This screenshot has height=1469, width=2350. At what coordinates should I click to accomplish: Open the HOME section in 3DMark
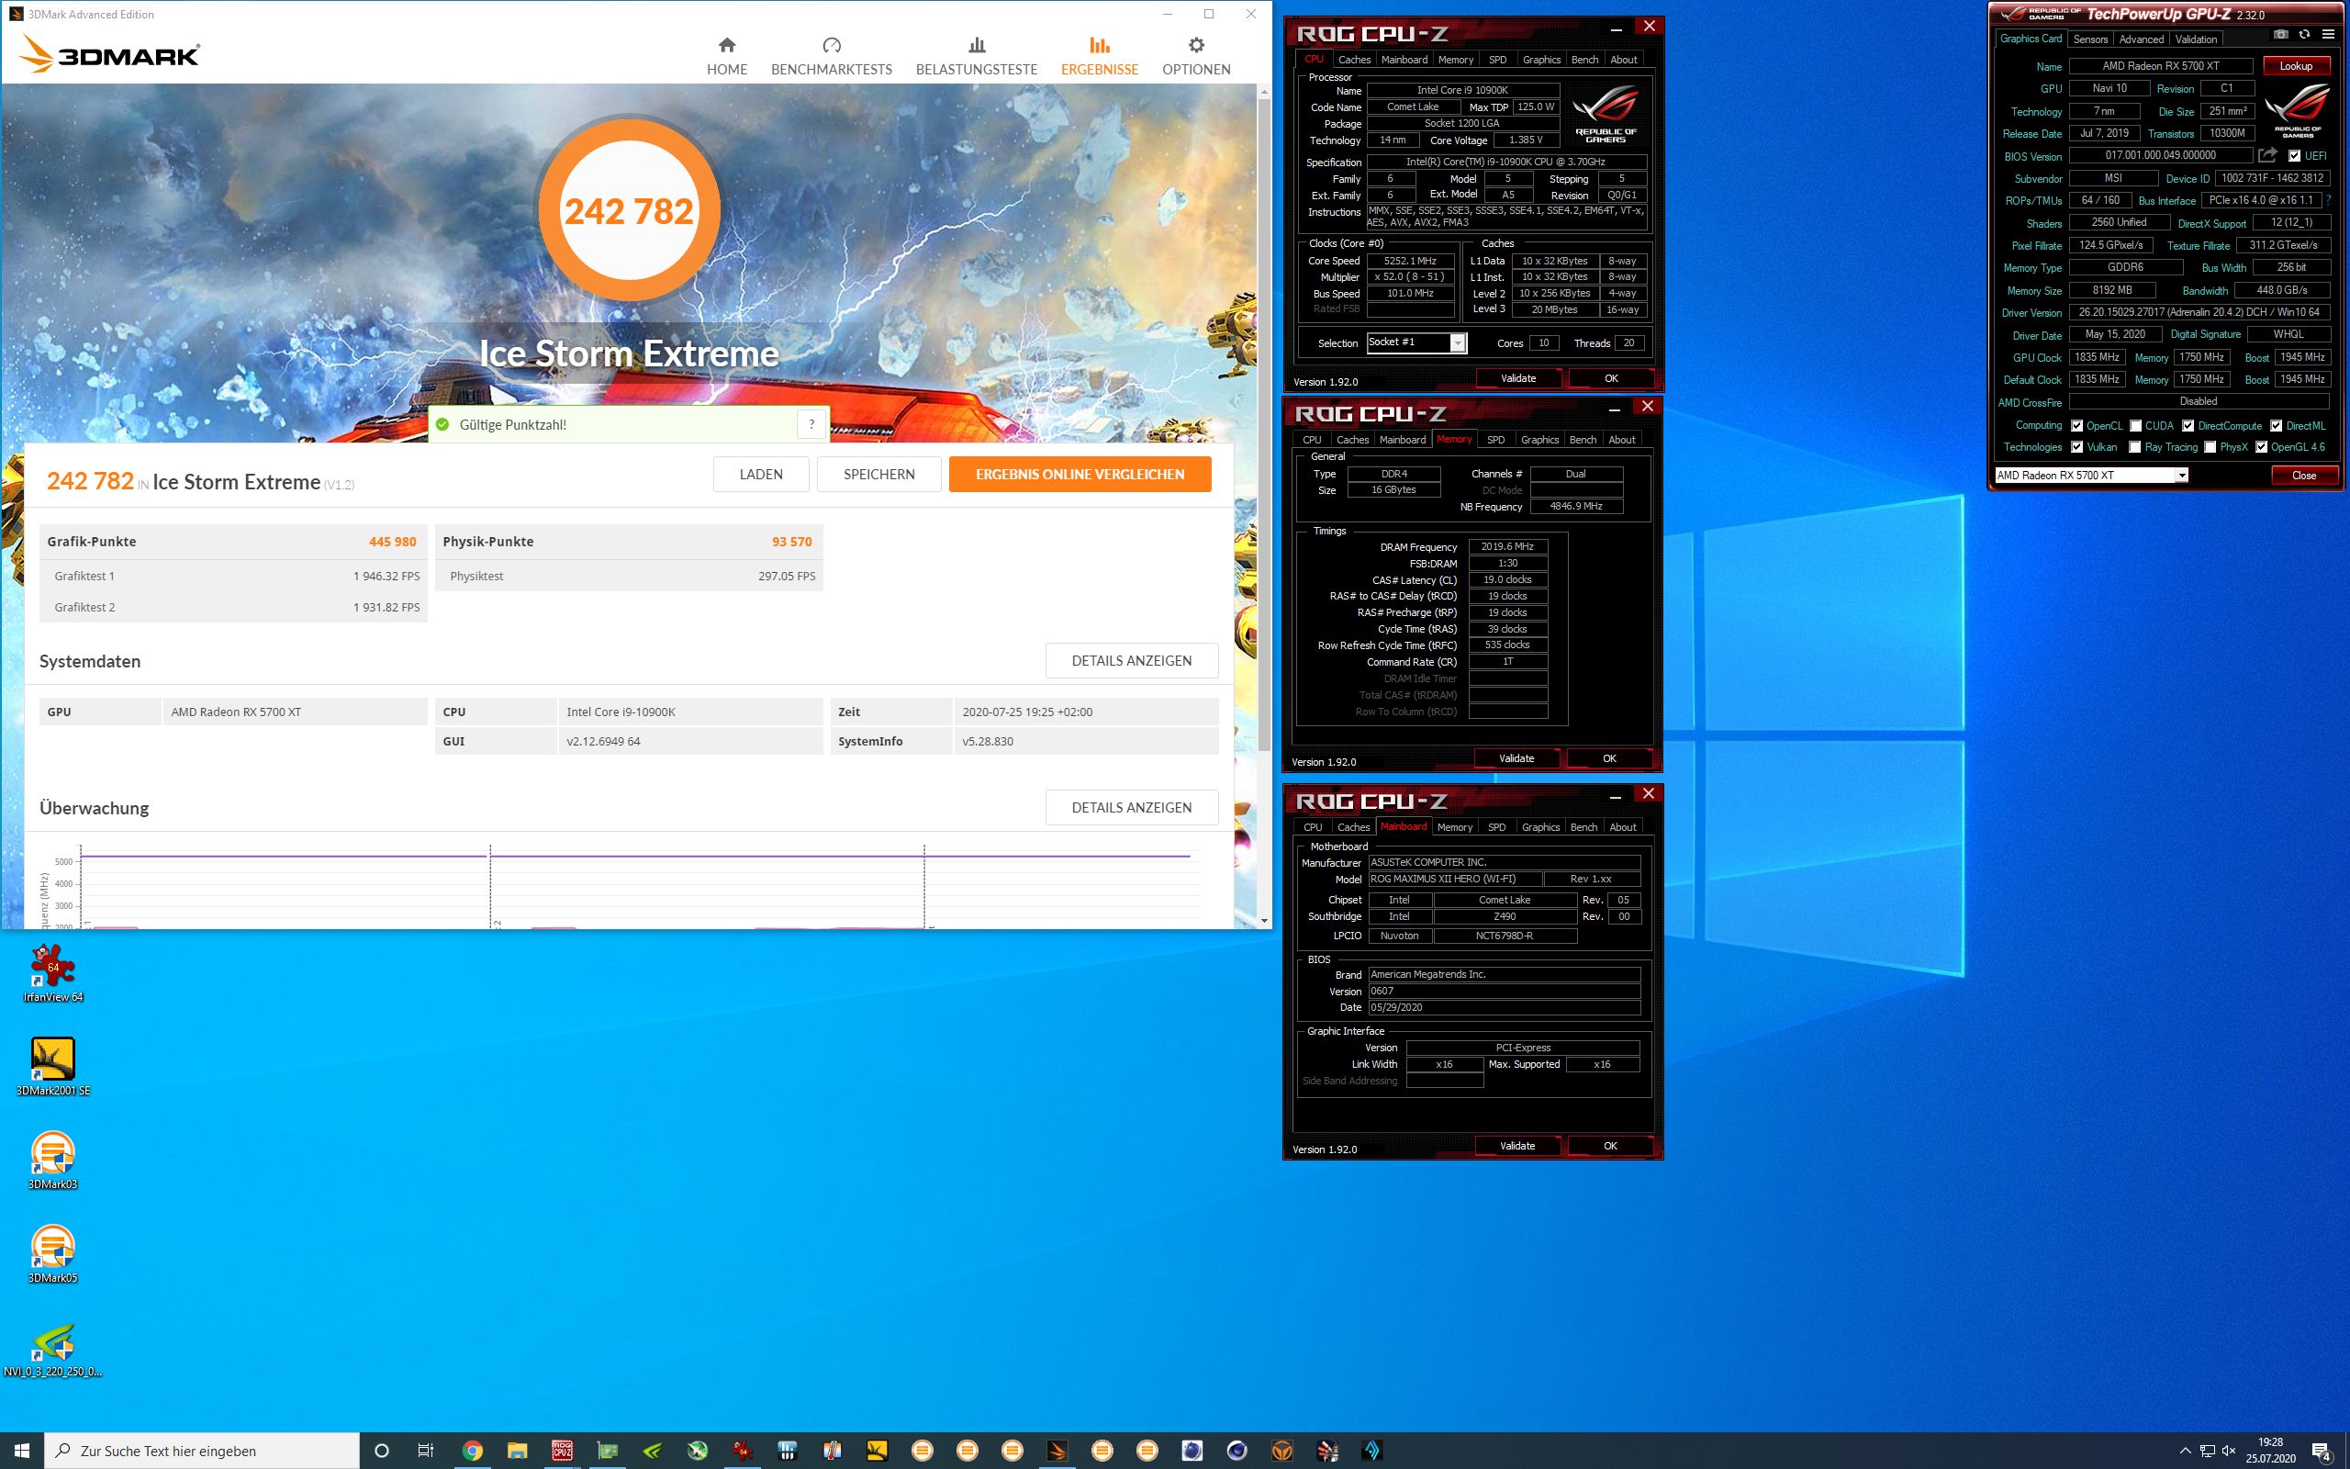(726, 56)
